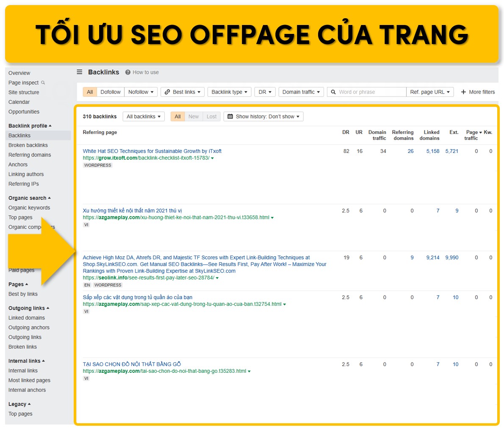The image size is (504, 430).
Task: Expand the seolink.info URL arrow
Action: (x=217, y=278)
